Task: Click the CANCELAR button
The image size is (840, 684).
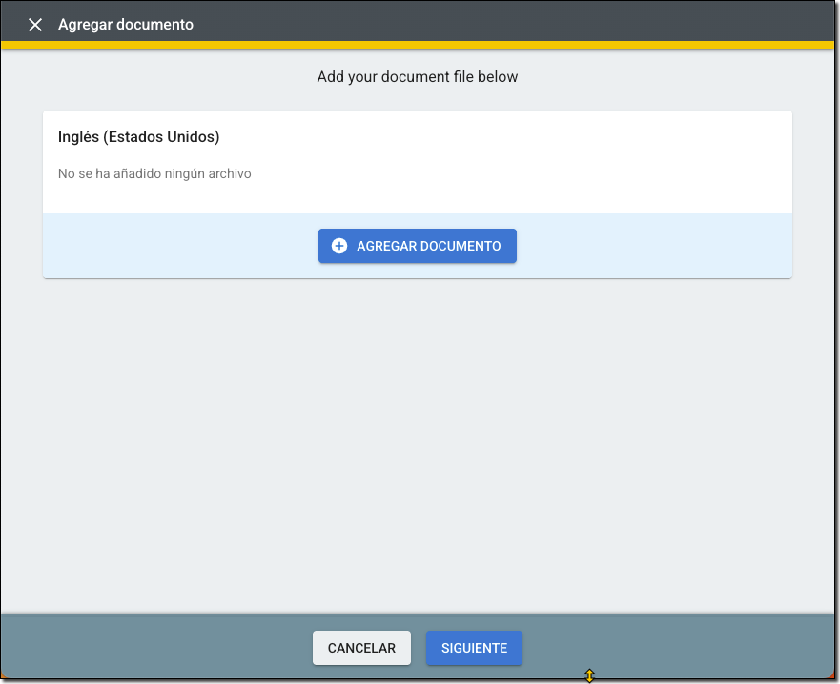Action: (361, 648)
